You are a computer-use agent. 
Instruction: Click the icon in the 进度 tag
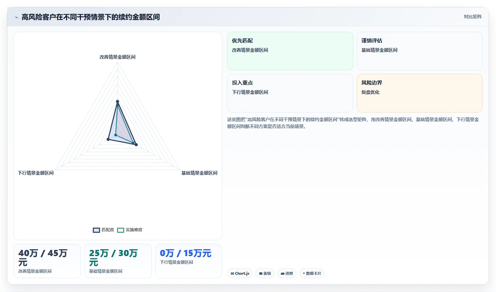(283, 273)
